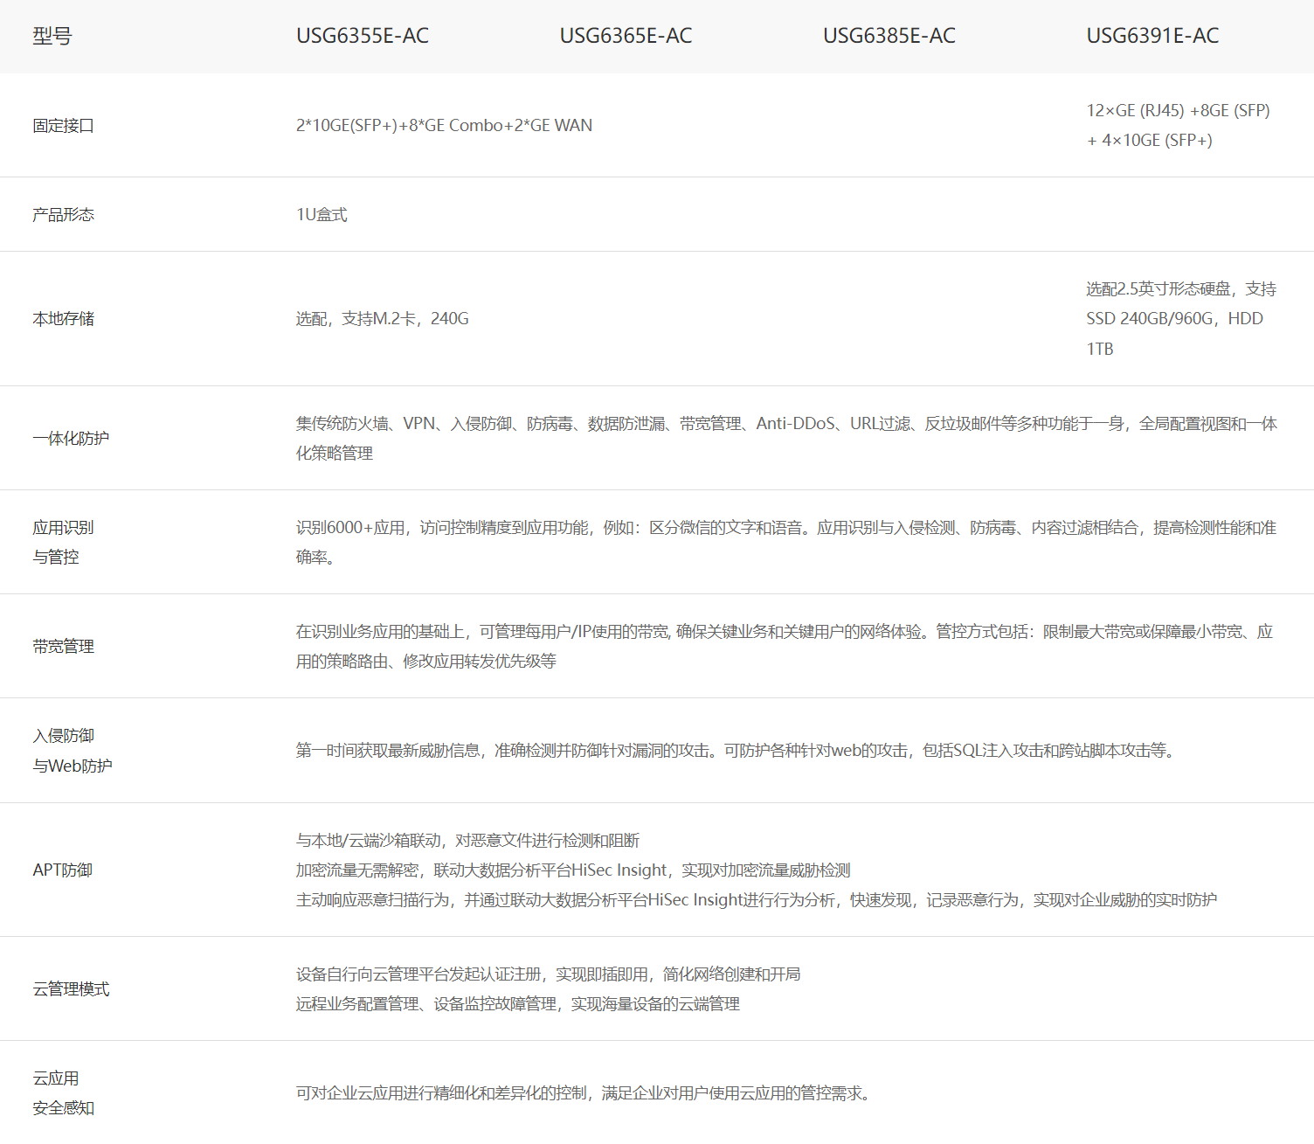Click the 入侵防御与Web防护 row label
Image resolution: width=1314 pixels, height=1144 pixels.
(x=72, y=751)
